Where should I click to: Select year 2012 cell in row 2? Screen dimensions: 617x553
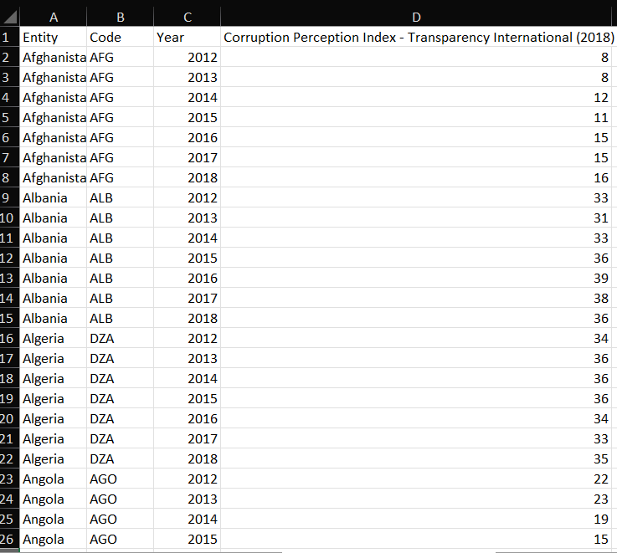187,57
